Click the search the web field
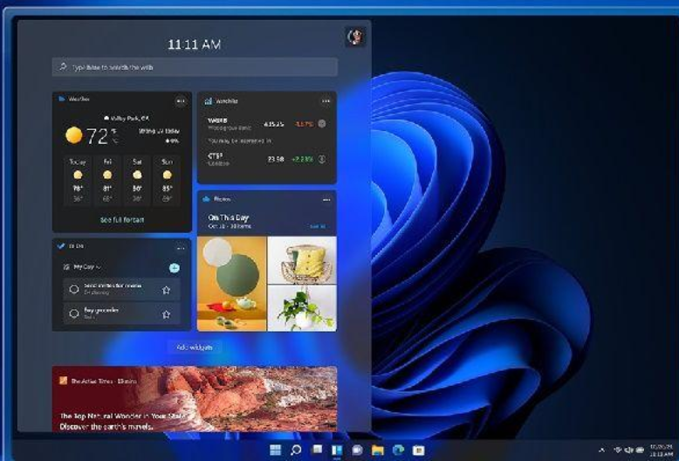This screenshot has width=679, height=461. click(x=194, y=67)
